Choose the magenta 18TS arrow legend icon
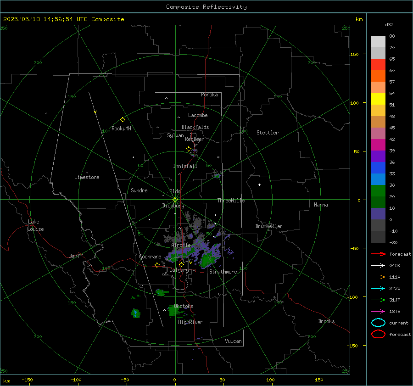The width and height of the screenshot is (413, 386). (x=378, y=312)
